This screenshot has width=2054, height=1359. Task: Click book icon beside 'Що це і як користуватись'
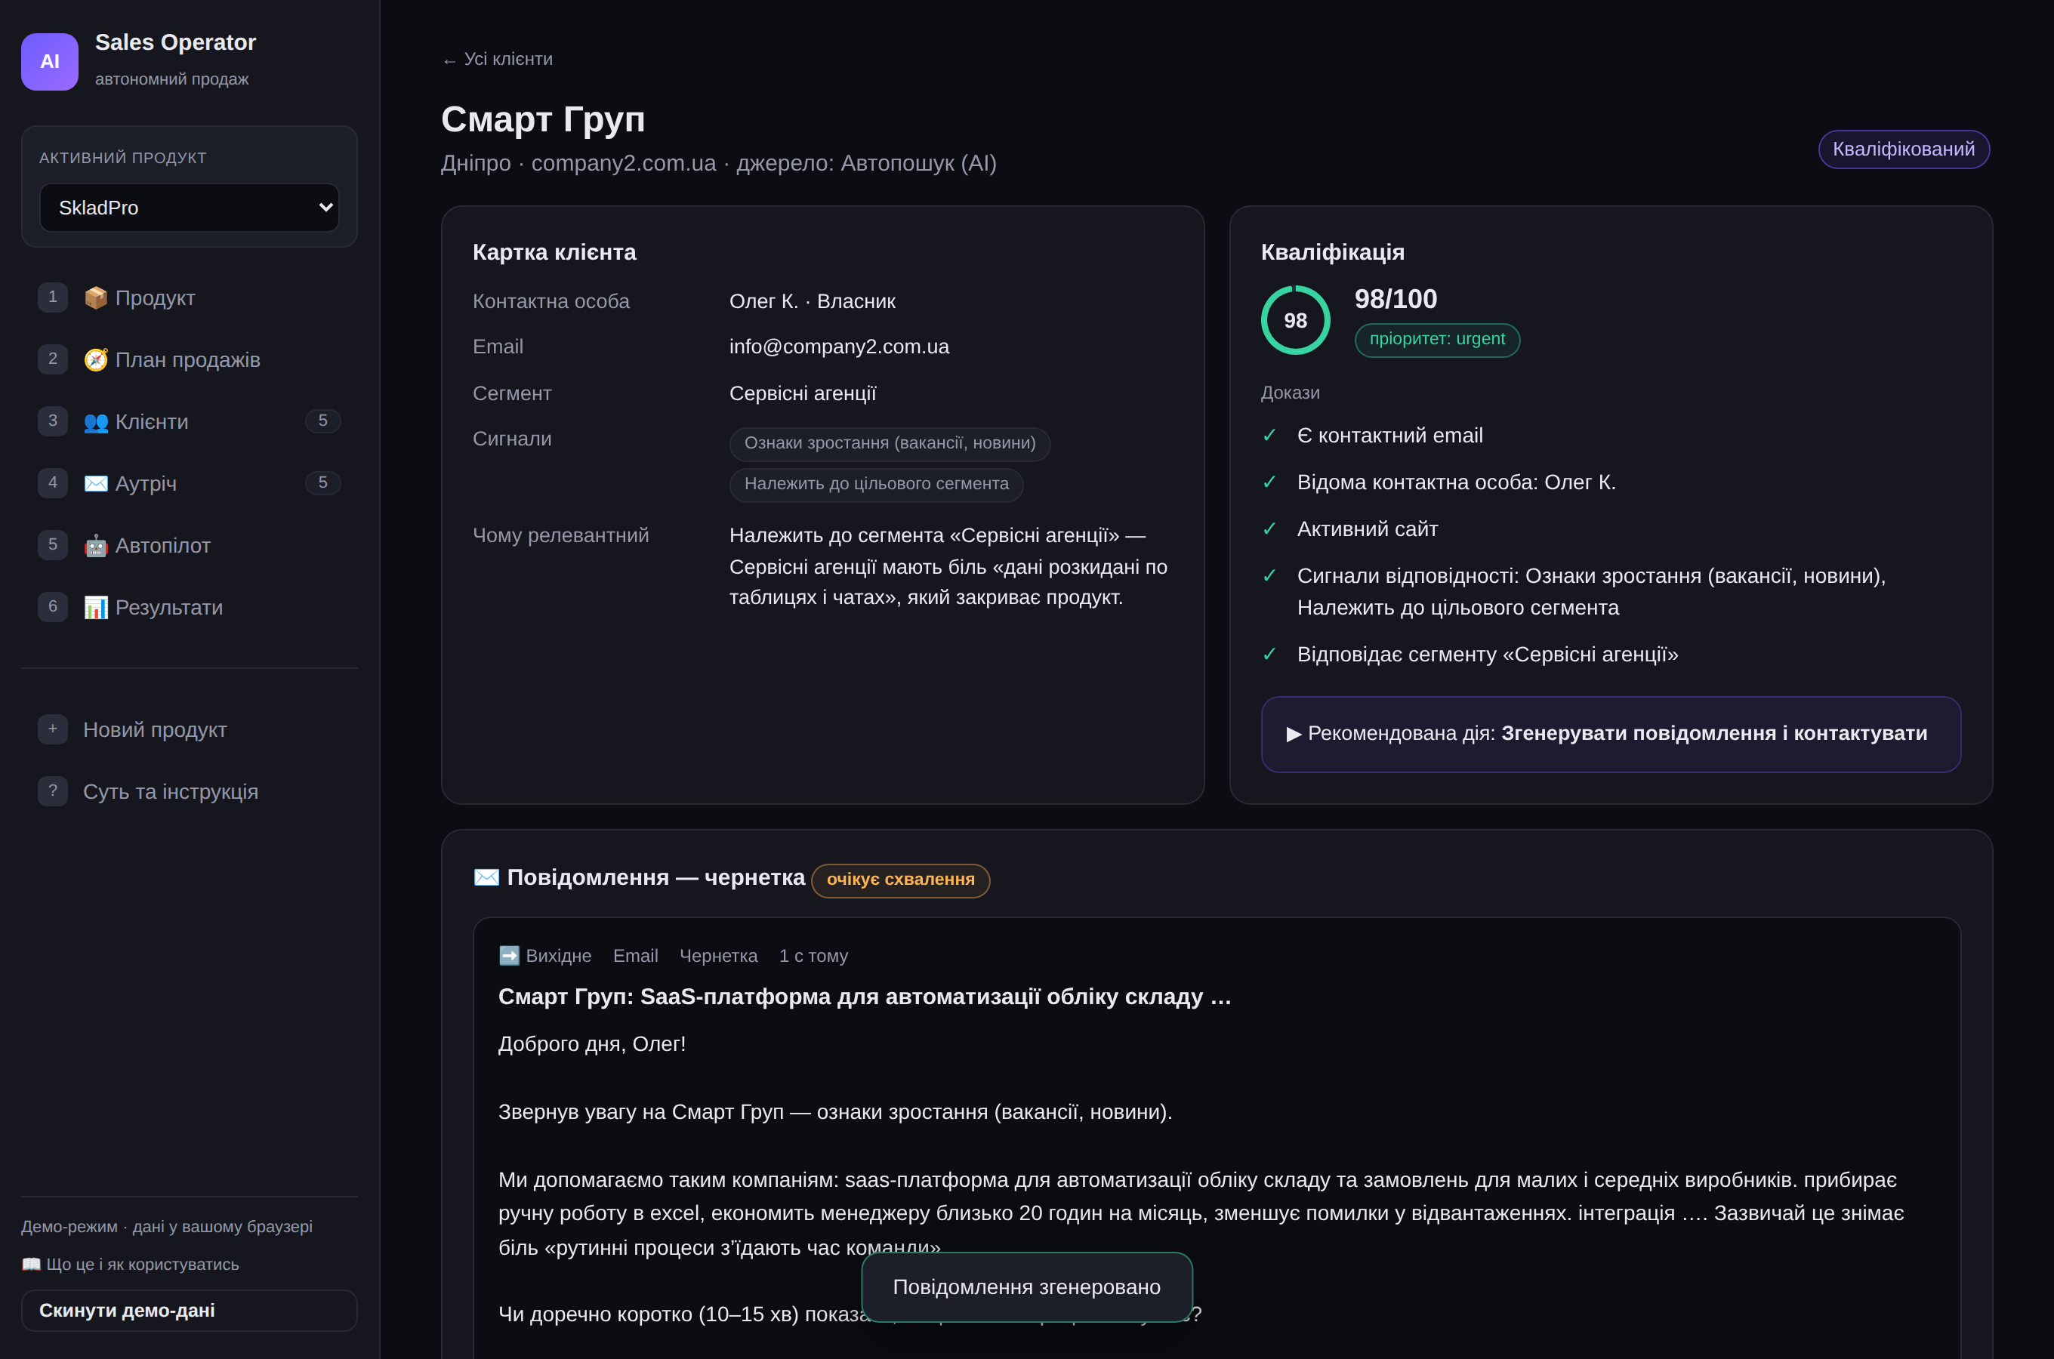click(31, 1265)
